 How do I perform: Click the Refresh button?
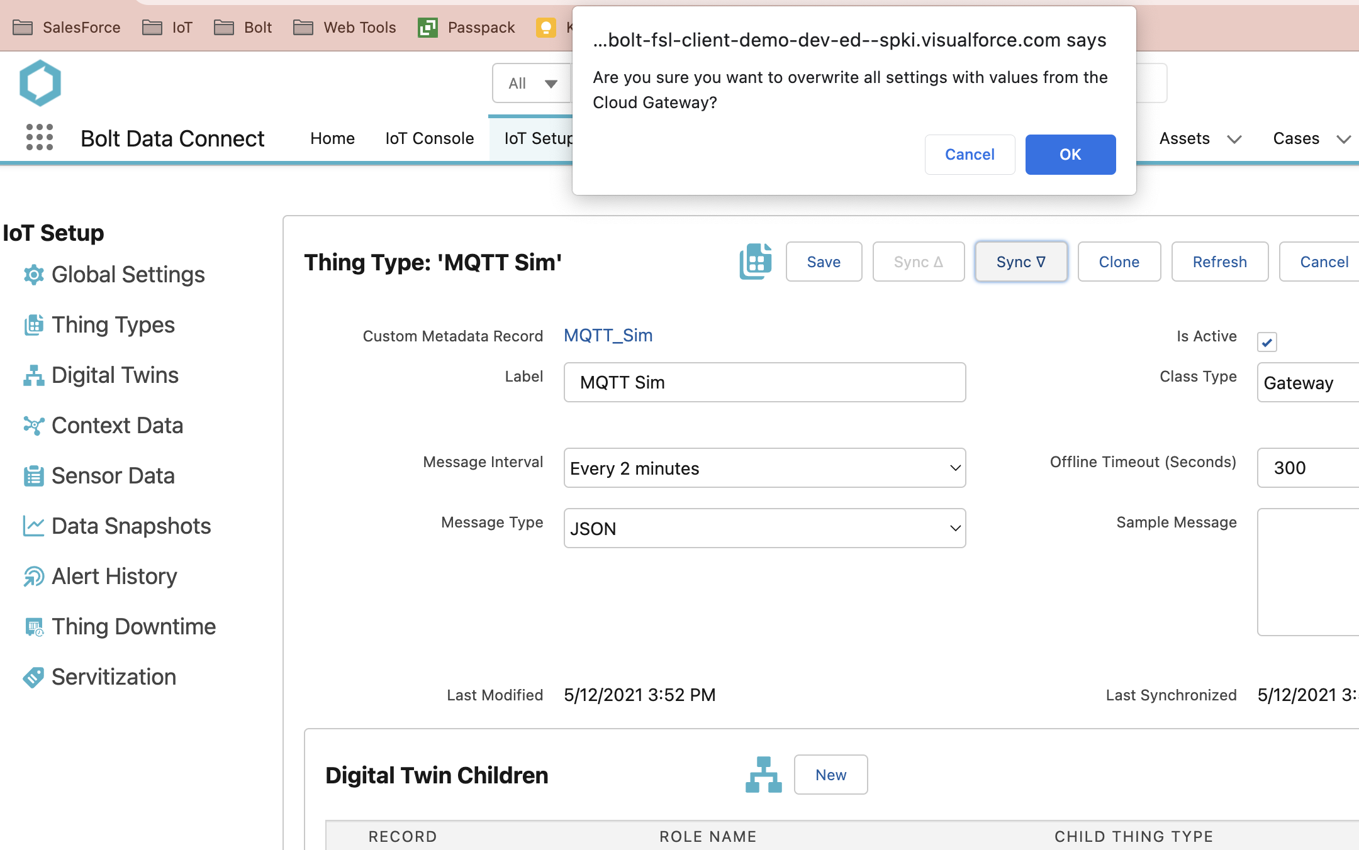point(1219,262)
